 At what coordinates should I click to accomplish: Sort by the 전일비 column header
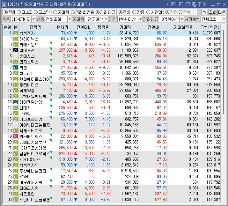[x=153, y=27]
